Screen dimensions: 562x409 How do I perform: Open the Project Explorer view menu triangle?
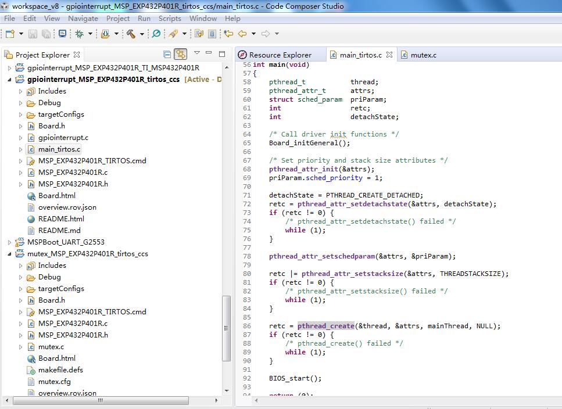pos(197,53)
